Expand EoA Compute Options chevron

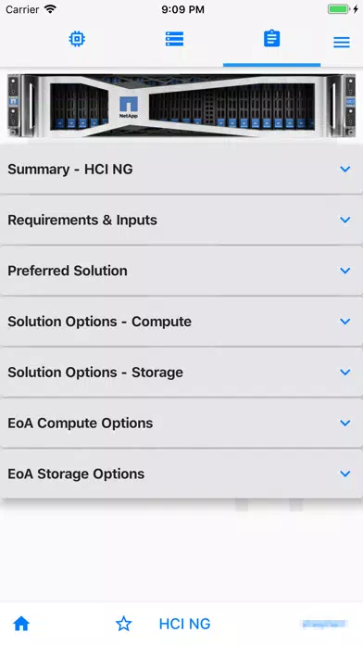pos(345,423)
